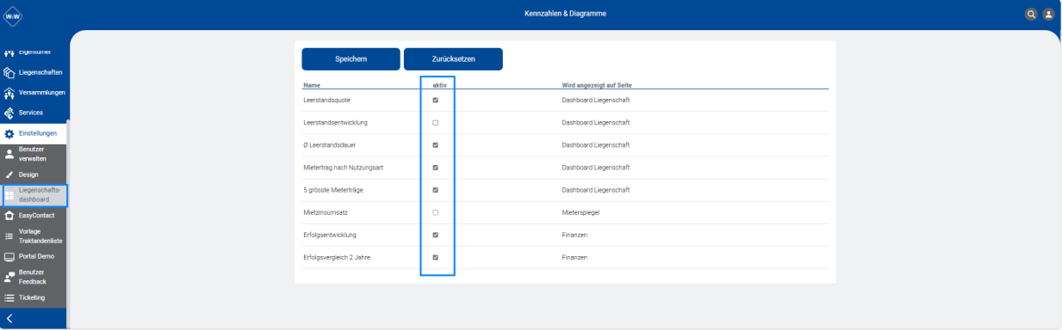Select the Mietzinsumsatz row name
This screenshot has height=330, width=1062.
[326, 212]
